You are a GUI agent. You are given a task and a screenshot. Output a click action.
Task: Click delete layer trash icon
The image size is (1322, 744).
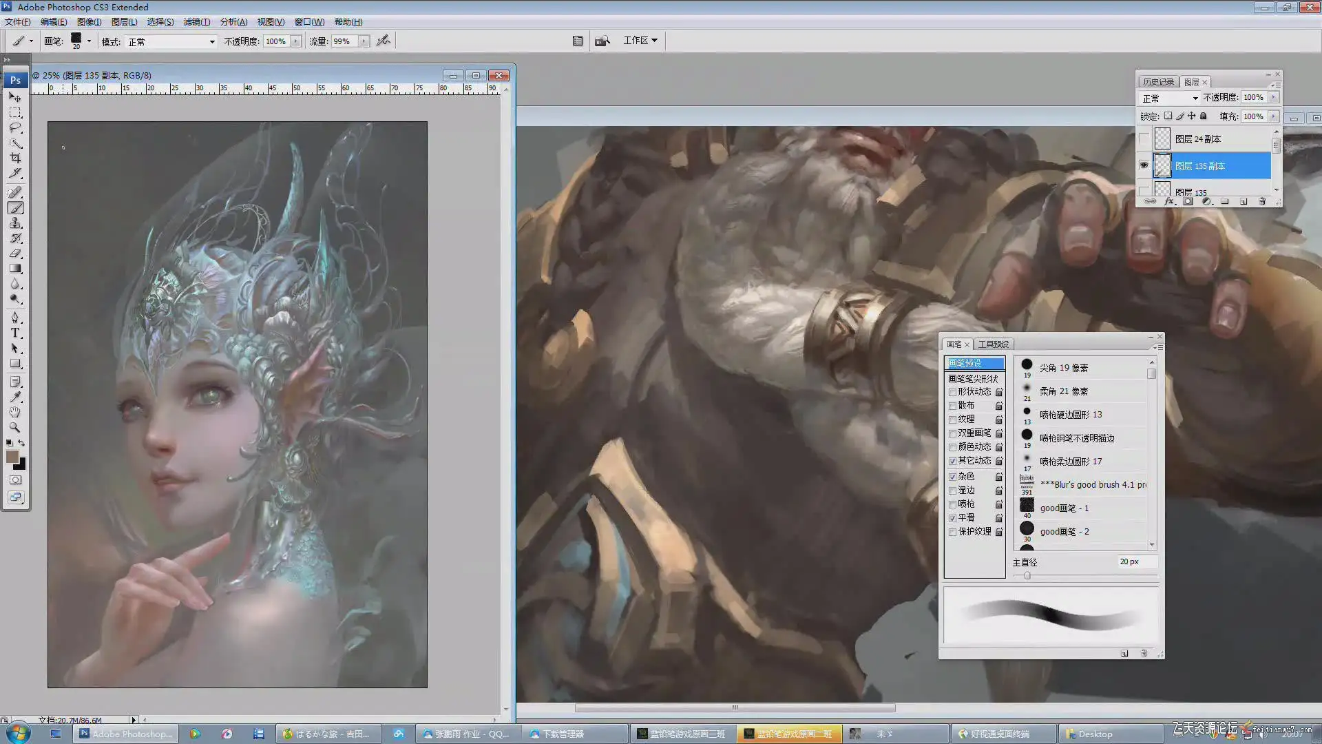pos(1262,202)
